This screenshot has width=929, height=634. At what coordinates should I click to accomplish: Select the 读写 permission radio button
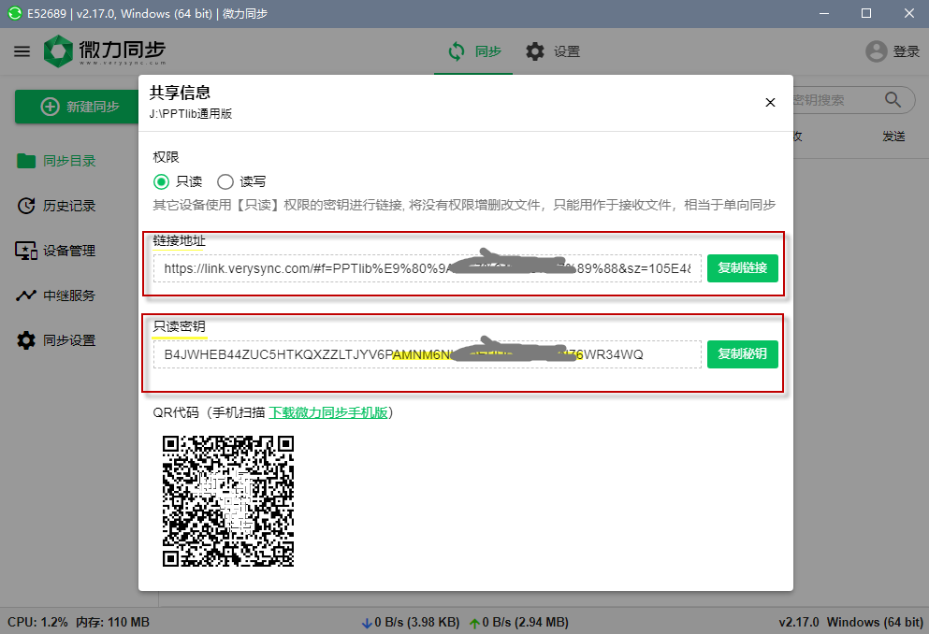225,181
